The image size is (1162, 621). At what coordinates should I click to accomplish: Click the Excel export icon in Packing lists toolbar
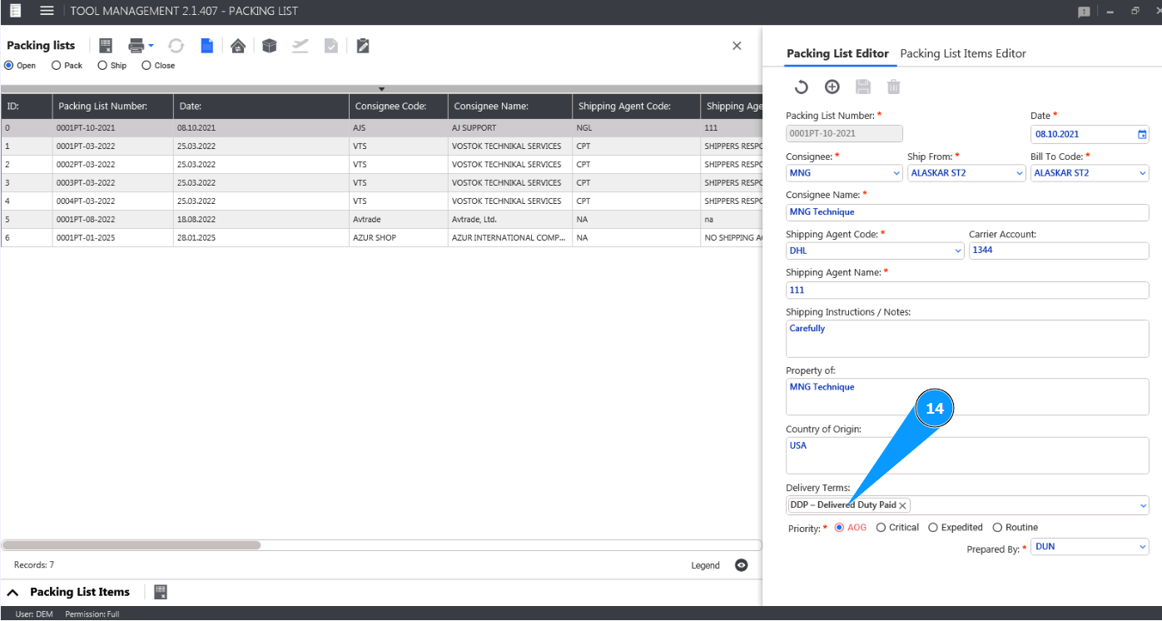click(x=106, y=46)
